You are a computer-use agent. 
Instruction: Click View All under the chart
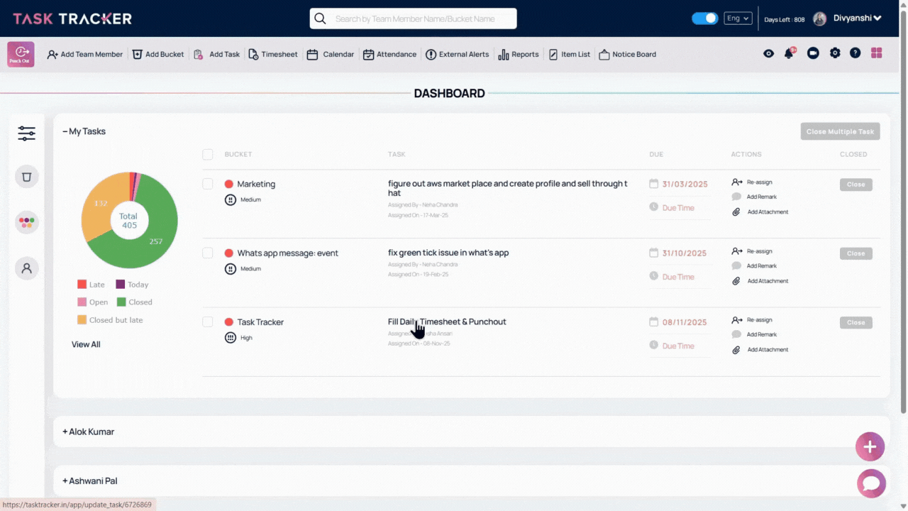86,344
